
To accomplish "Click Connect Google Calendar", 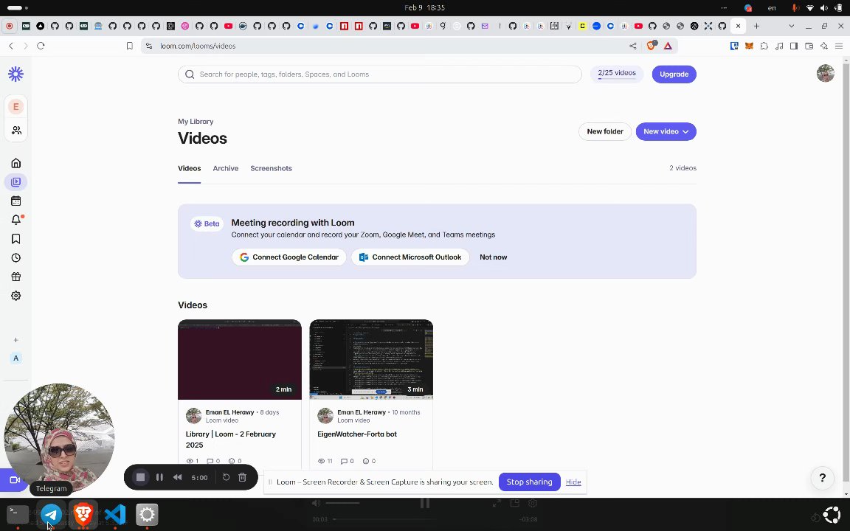I will (289, 257).
